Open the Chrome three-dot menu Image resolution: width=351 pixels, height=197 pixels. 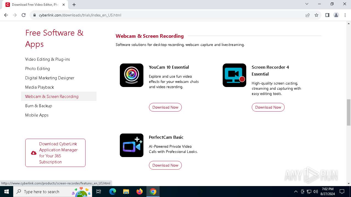345,15
